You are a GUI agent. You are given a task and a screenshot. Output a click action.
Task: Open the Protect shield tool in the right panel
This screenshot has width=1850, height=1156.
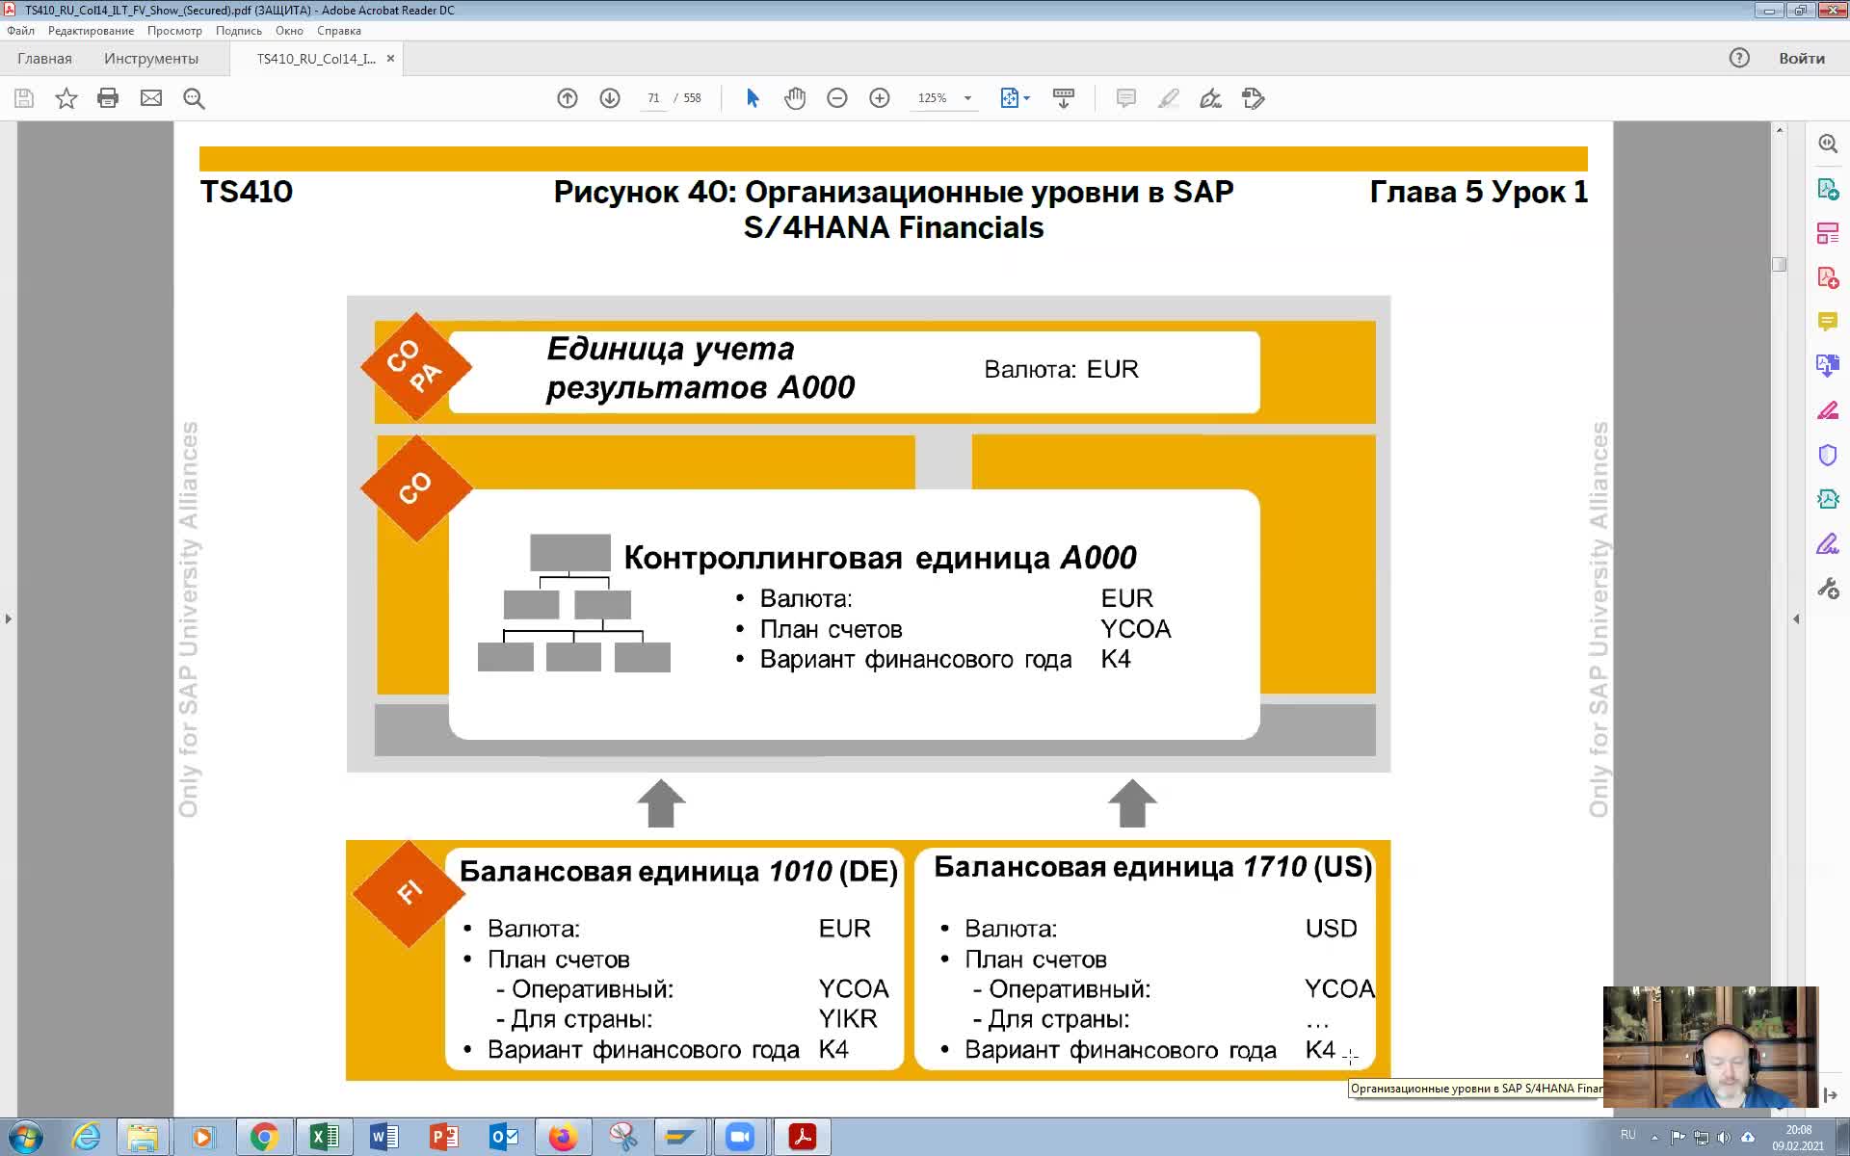pyautogui.click(x=1828, y=455)
